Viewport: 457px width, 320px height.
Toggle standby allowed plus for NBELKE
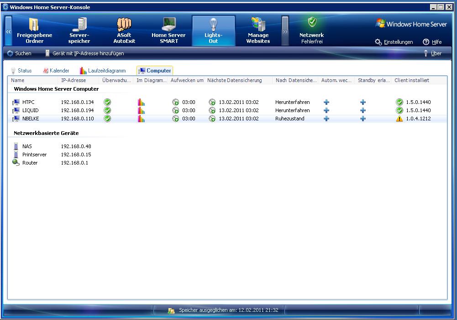tap(363, 119)
